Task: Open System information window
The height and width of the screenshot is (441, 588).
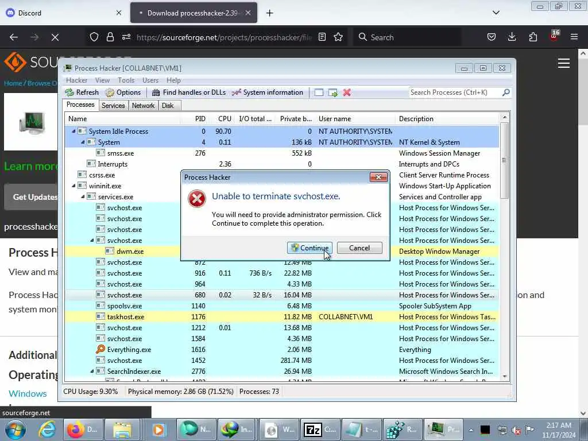Action: coord(268,92)
